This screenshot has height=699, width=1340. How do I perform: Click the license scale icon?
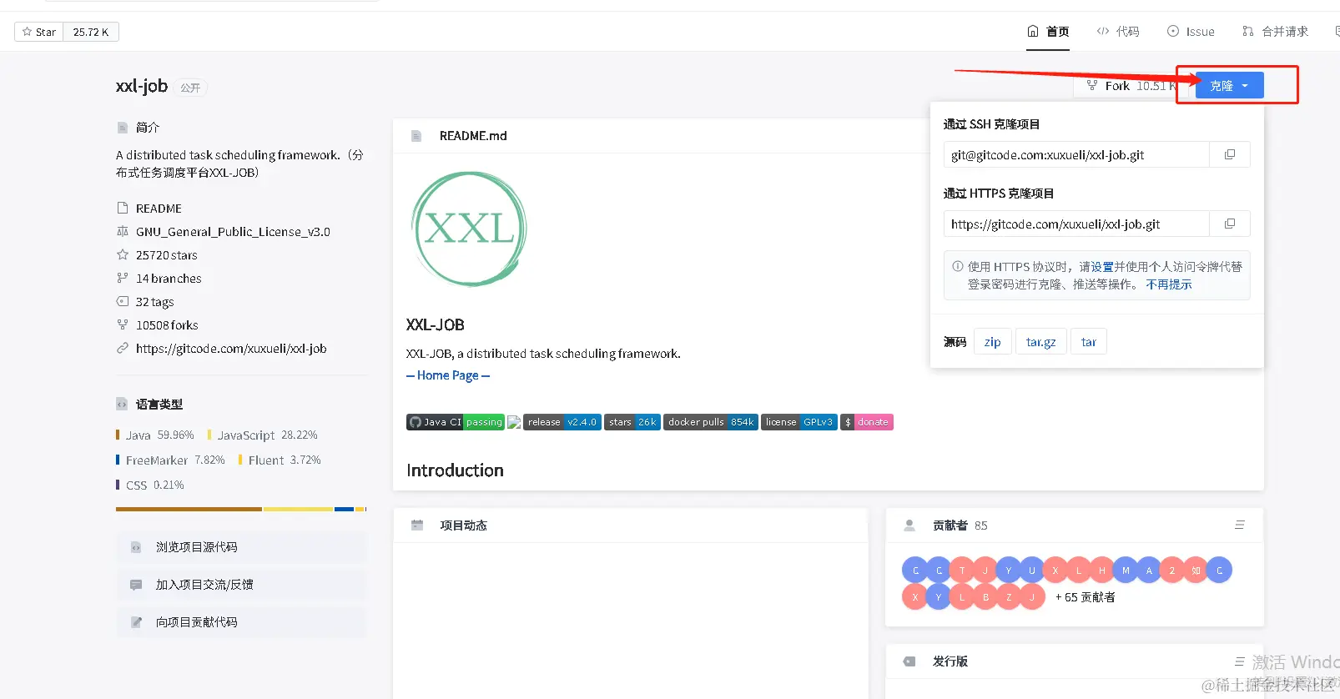click(x=123, y=231)
